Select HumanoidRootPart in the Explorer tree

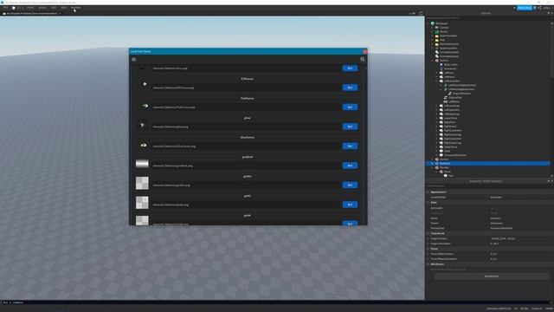(x=455, y=155)
